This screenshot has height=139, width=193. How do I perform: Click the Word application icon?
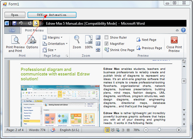pyautogui.click(x=7, y=23)
